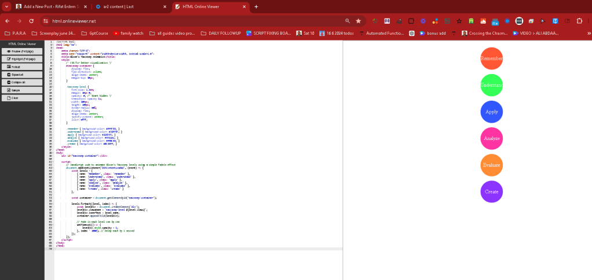View site information icon in address bar
Viewport: 592px width, 280px height.
[x=46, y=21]
